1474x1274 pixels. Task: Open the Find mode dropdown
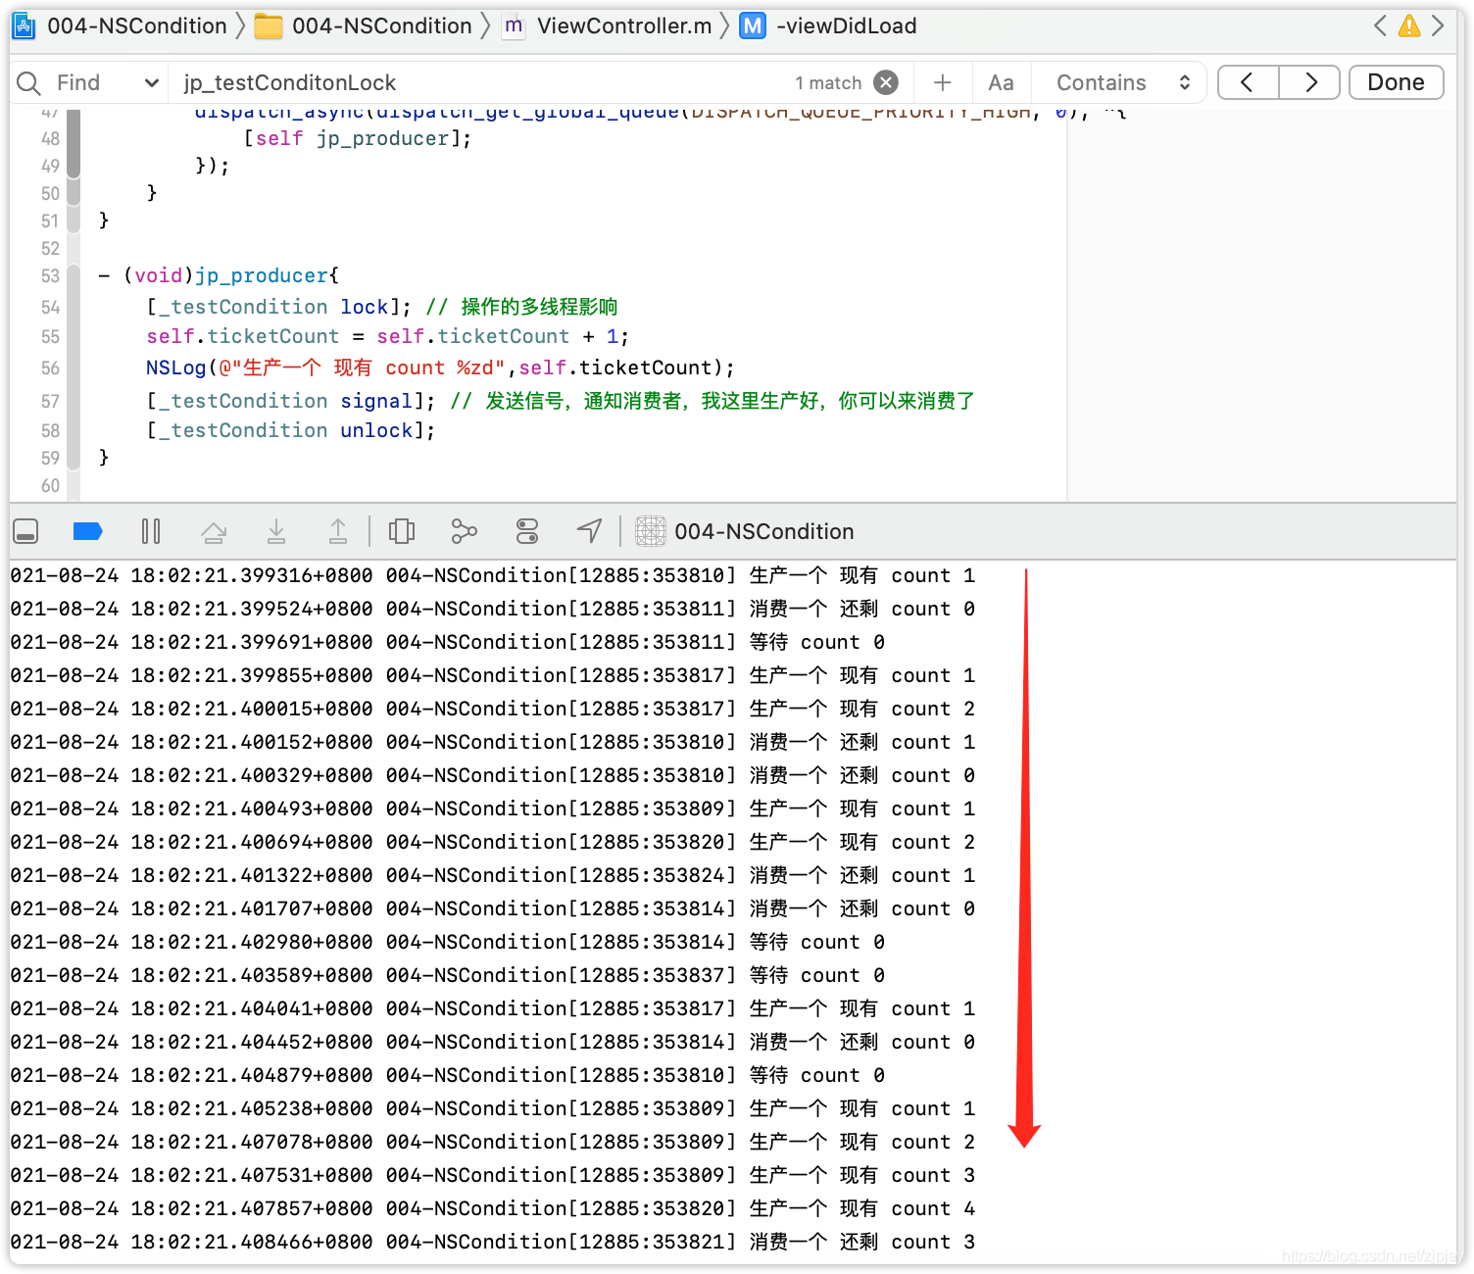coord(108,83)
